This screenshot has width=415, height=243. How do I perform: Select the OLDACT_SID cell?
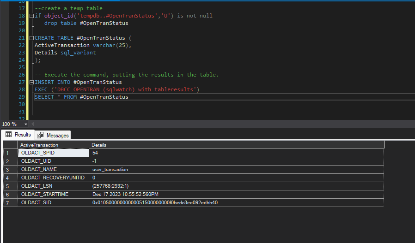[x=53, y=202]
